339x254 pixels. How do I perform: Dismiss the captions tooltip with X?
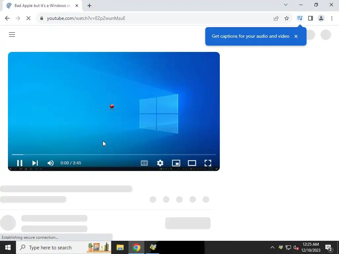click(296, 36)
